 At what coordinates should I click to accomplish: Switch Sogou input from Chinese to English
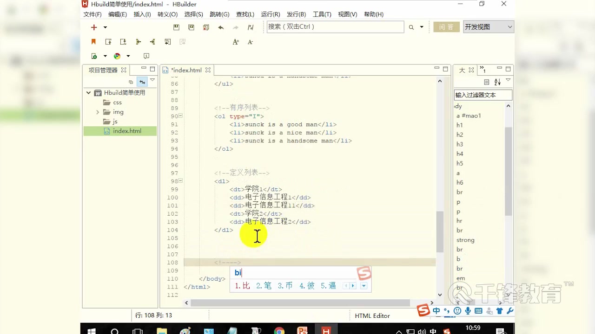[436, 311]
